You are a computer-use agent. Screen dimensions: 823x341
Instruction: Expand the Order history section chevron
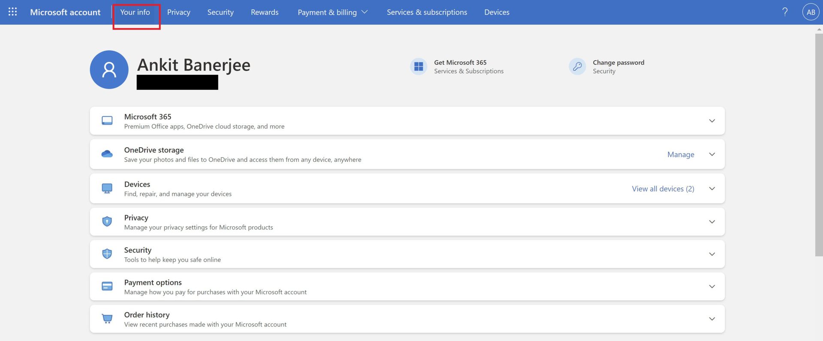712,319
